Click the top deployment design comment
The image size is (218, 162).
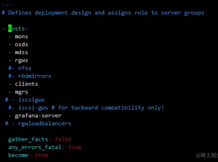[103, 13]
